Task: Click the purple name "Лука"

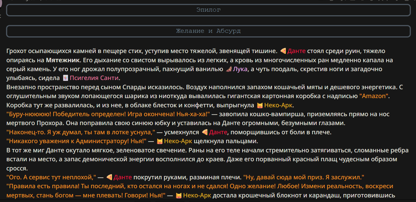Action: pyautogui.click(x=240, y=69)
